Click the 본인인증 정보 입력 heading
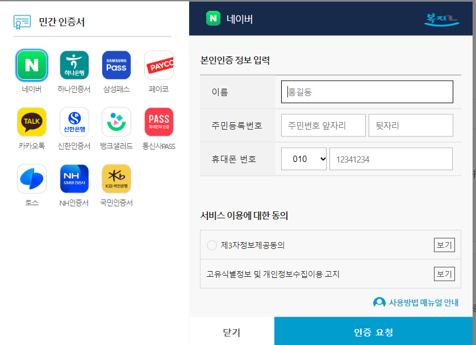The height and width of the screenshot is (345, 476). tap(235, 60)
